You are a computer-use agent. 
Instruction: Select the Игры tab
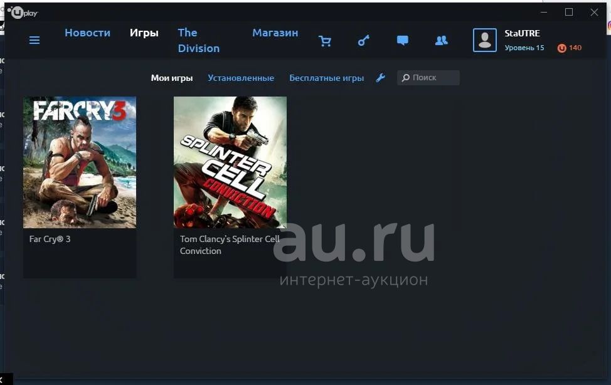tap(144, 33)
